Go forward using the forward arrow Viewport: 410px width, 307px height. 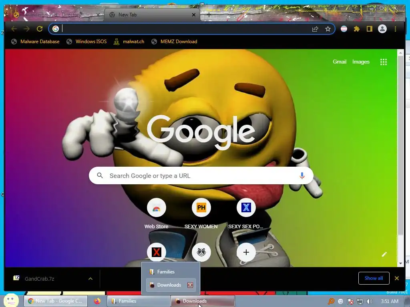point(27,29)
